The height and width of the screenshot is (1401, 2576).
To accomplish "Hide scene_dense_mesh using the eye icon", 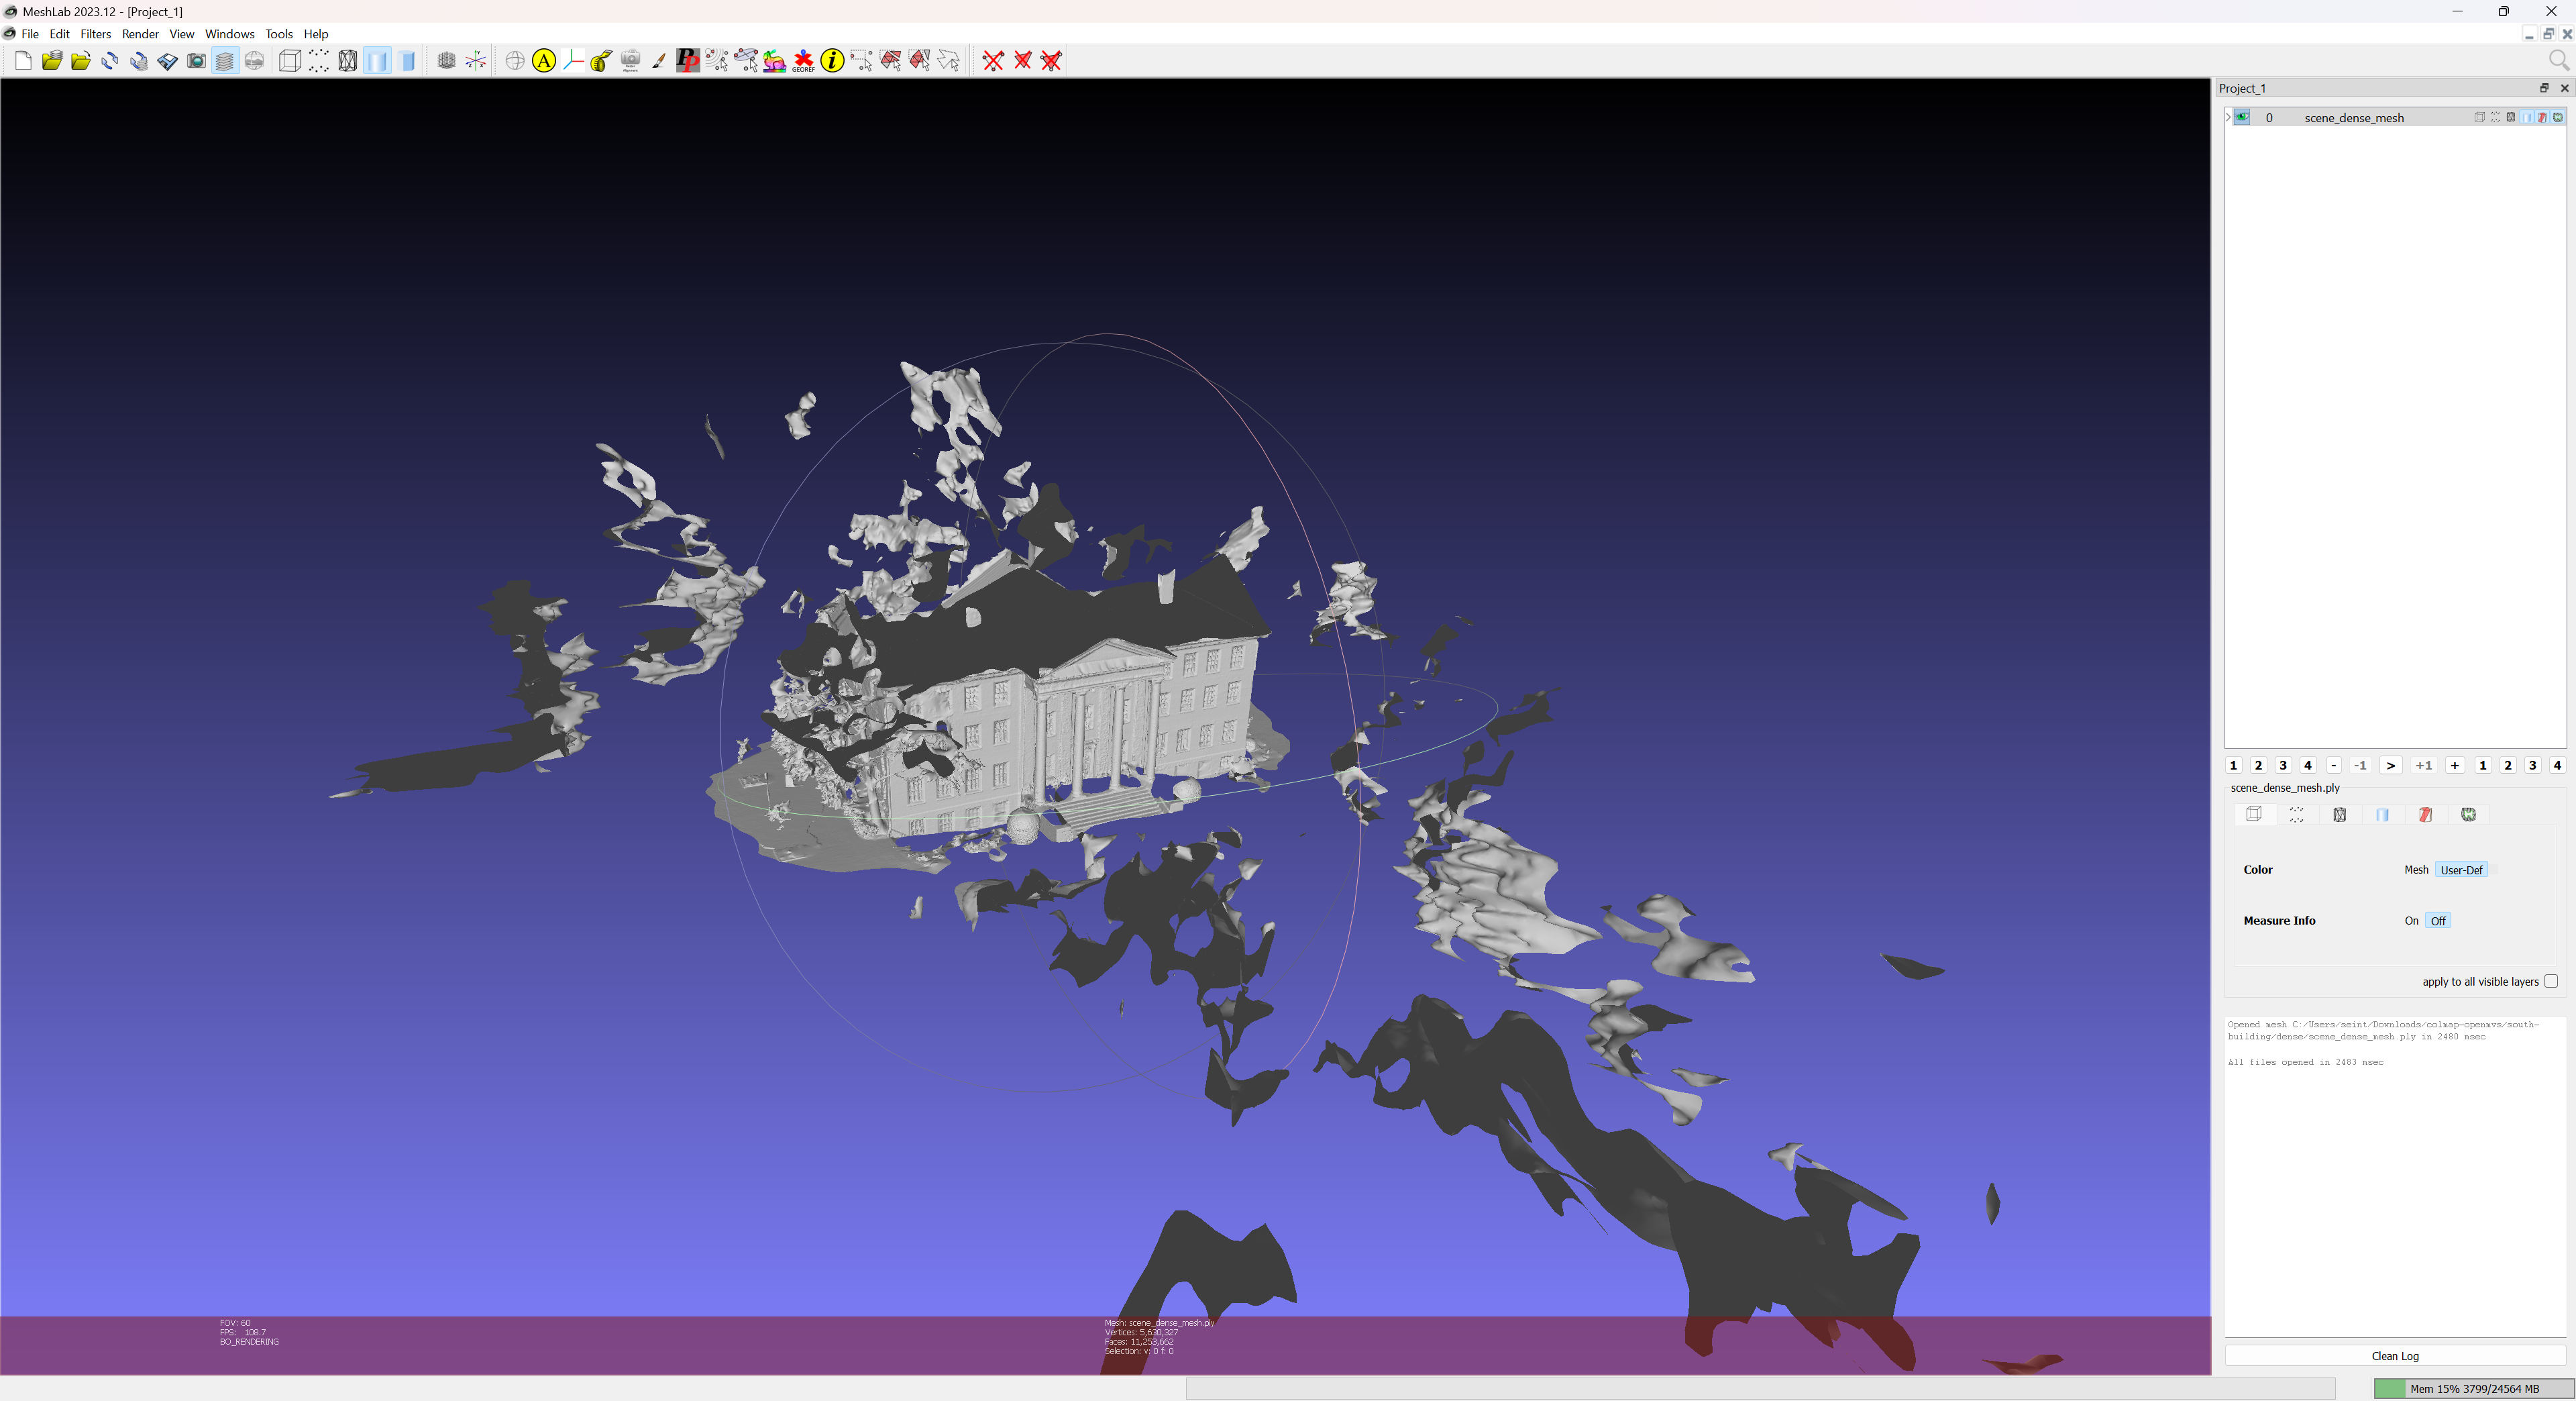I will (2243, 117).
